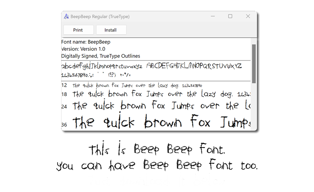
Task: Click the Install button
Action: [111, 30]
